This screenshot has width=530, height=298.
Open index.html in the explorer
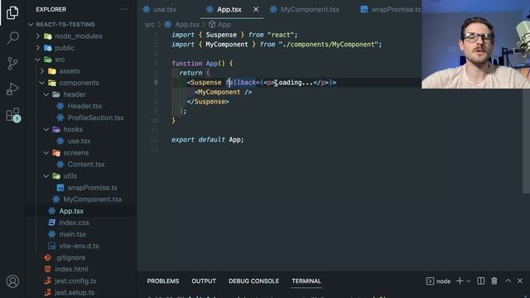click(71, 269)
